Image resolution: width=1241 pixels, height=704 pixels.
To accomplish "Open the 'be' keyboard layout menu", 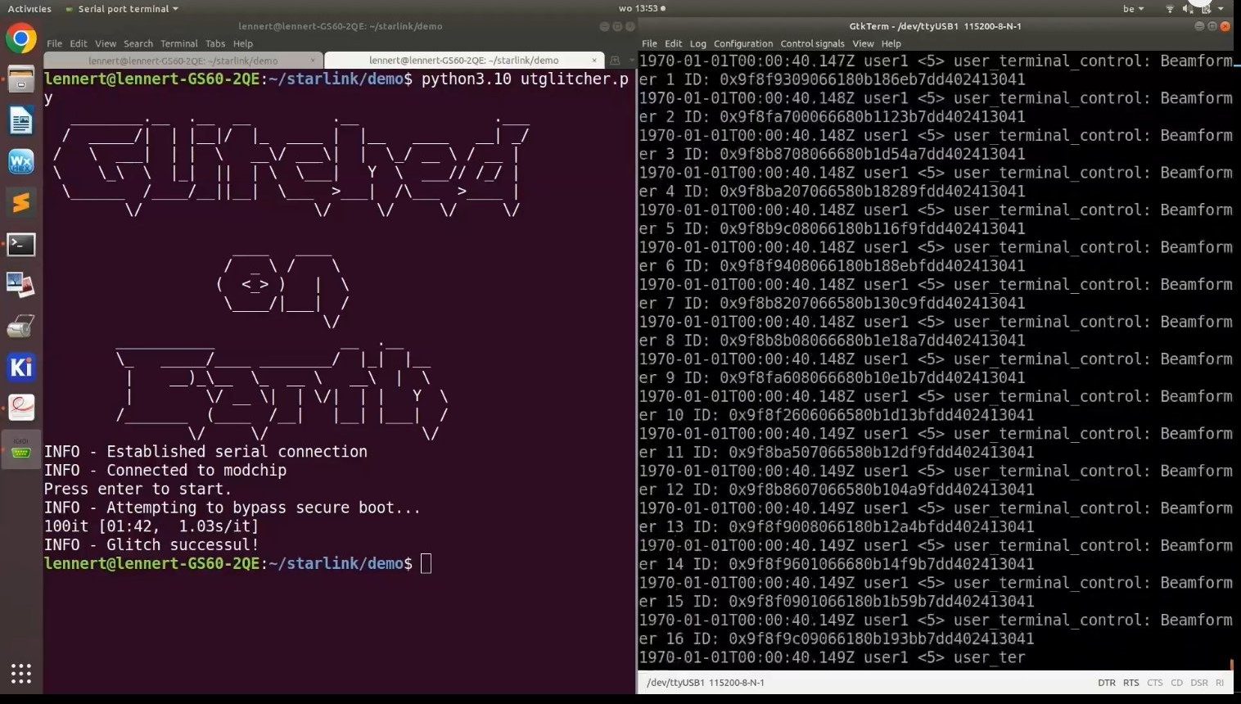I will tap(1133, 9).
